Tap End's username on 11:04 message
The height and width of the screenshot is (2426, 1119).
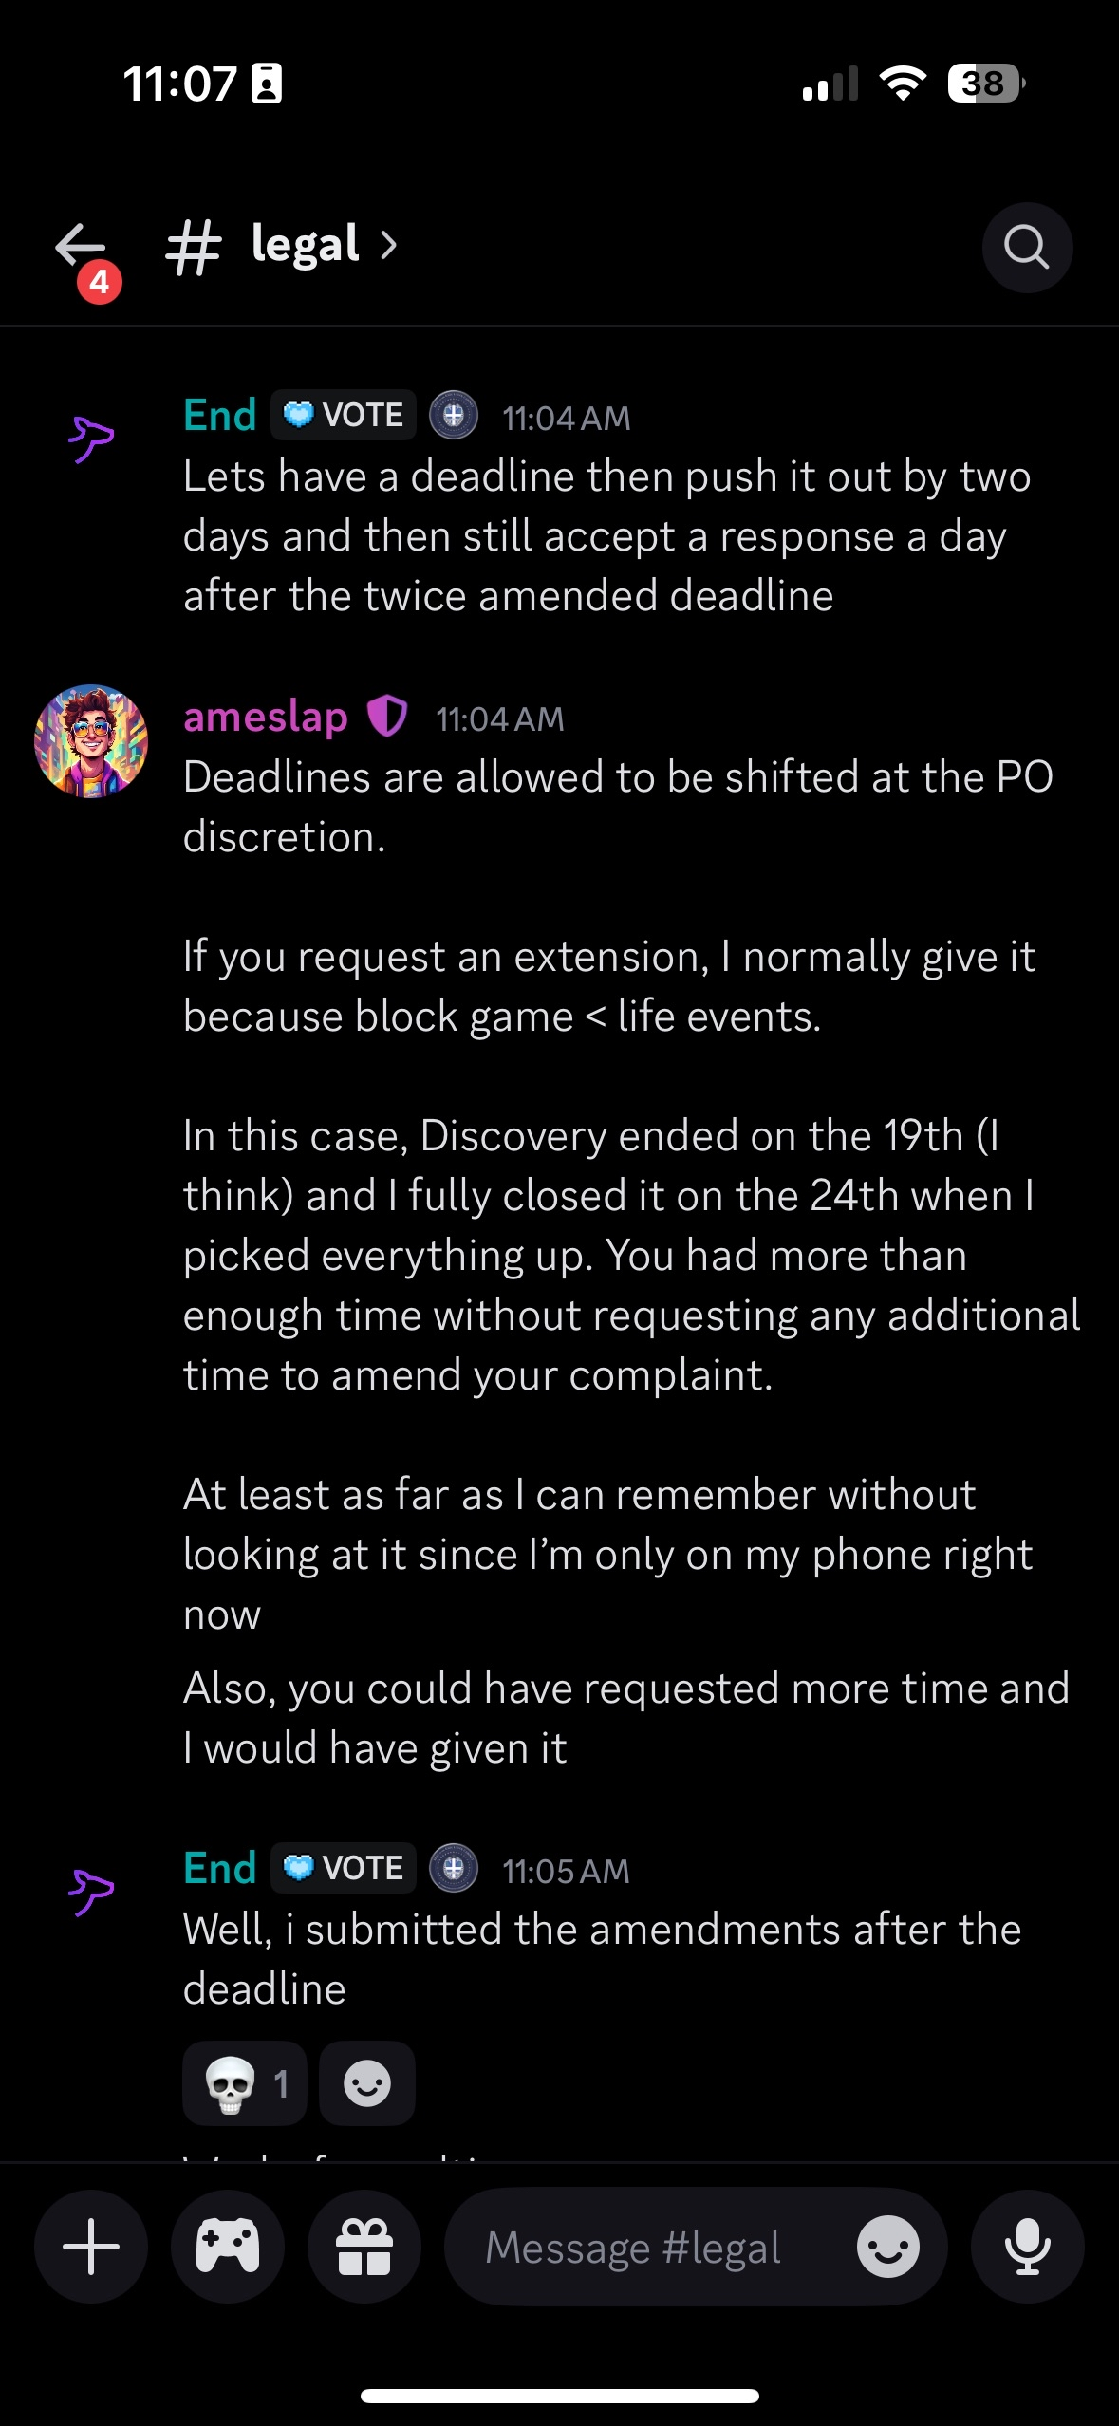click(x=220, y=416)
